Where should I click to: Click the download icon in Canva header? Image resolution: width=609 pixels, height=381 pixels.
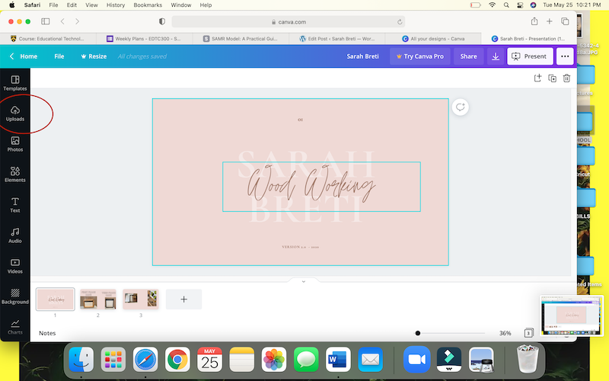[x=496, y=56]
